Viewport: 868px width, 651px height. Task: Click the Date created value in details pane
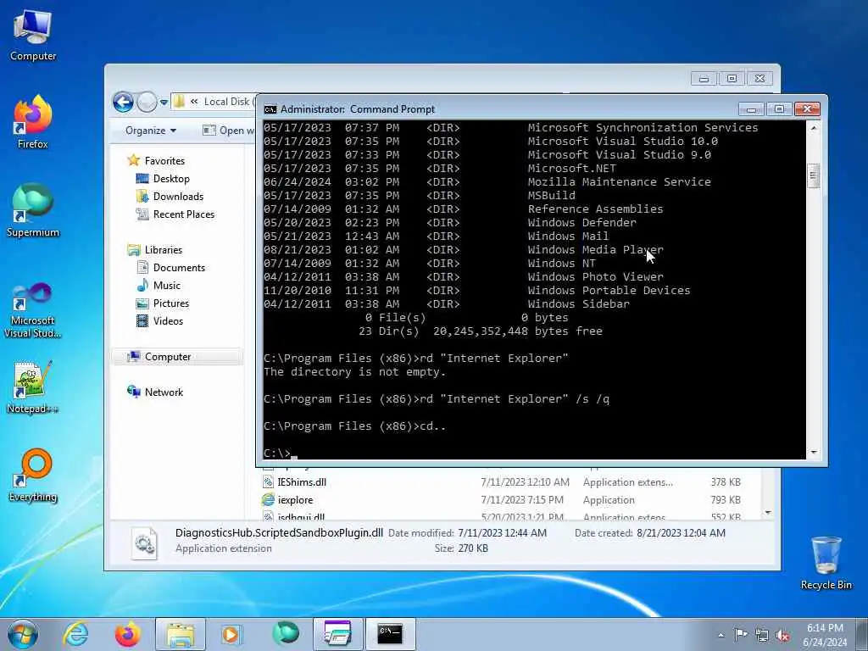(681, 532)
